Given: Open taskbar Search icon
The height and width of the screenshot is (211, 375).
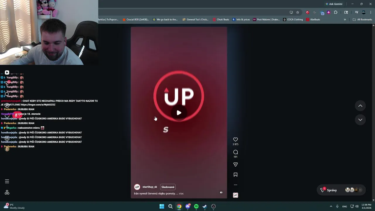Looking at the screenshot, I should 170,206.
